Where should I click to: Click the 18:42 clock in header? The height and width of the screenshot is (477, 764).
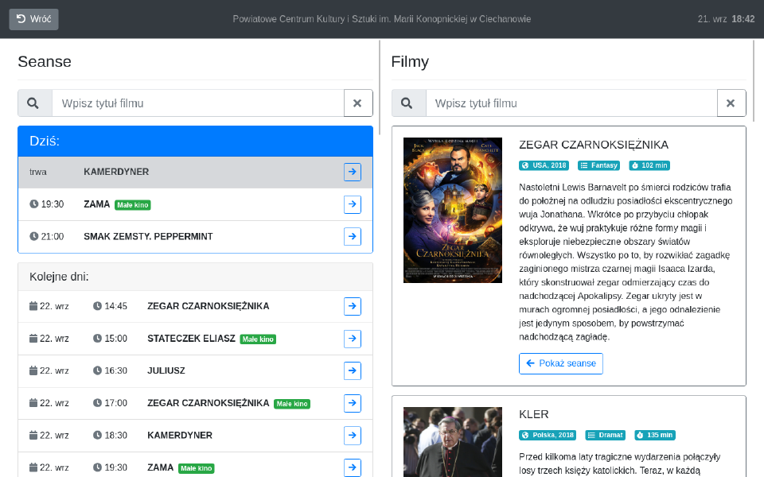click(x=743, y=19)
